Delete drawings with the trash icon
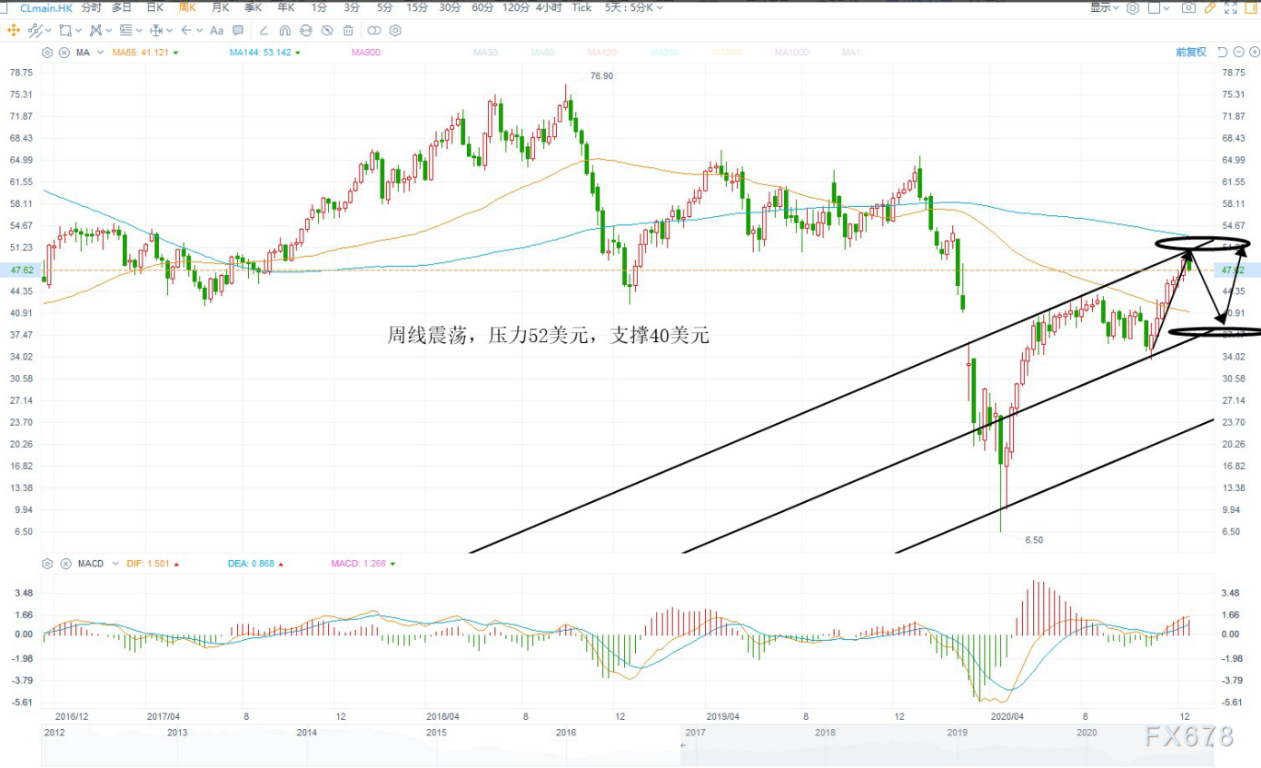The height and width of the screenshot is (768, 1261). (x=348, y=30)
